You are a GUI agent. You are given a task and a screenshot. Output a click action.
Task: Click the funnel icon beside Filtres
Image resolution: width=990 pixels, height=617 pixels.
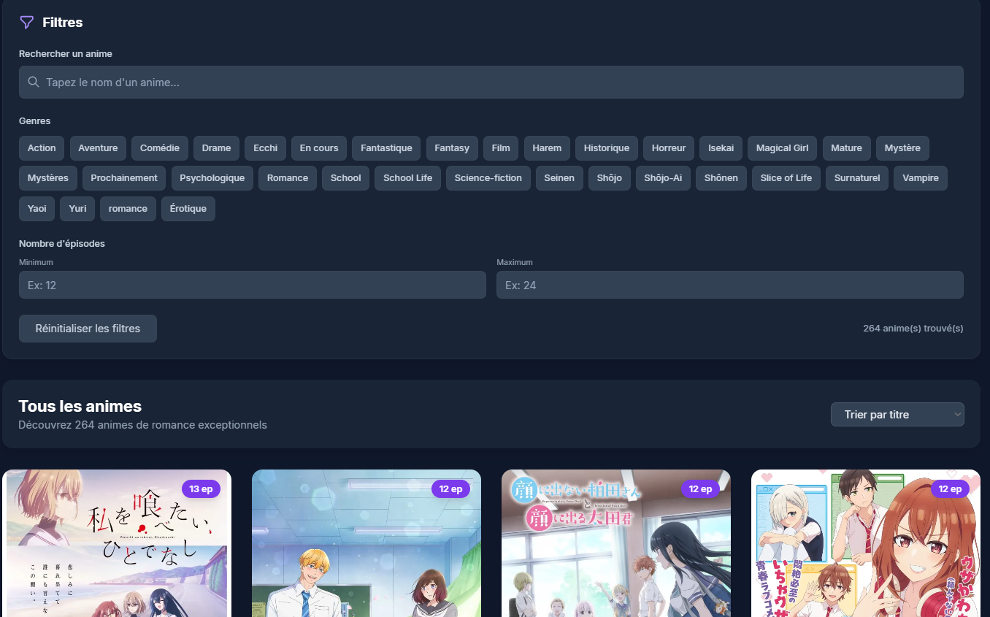pyautogui.click(x=27, y=23)
